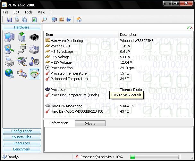The image size is (195, 161).
Task: Click the green Refresh icon
Action: pyautogui.click(x=34, y=20)
